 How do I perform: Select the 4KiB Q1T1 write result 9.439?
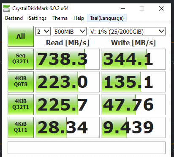[x=133, y=127]
